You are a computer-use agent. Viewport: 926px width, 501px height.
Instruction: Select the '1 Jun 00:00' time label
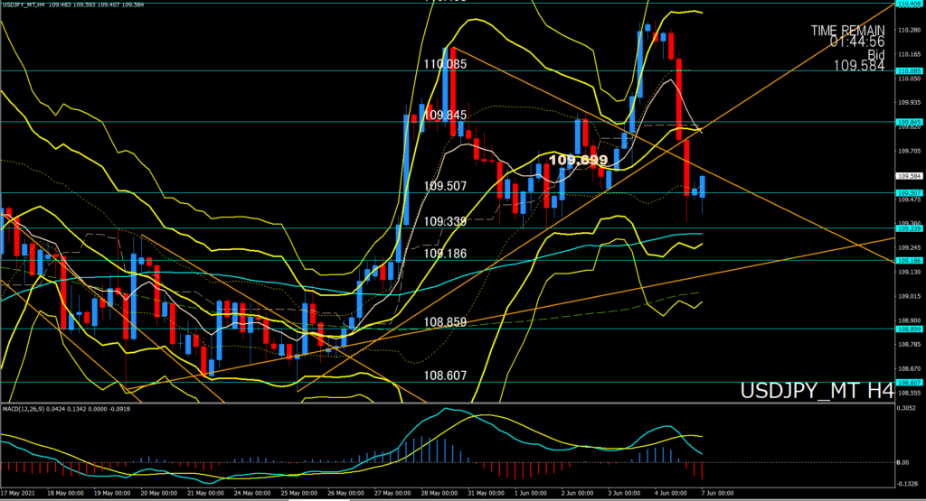point(530,493)
